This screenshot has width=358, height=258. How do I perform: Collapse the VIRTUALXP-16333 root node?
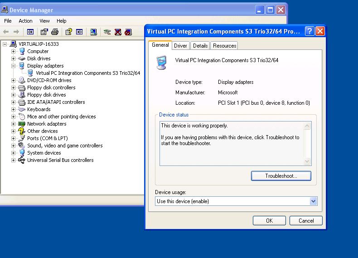point(5,44)
